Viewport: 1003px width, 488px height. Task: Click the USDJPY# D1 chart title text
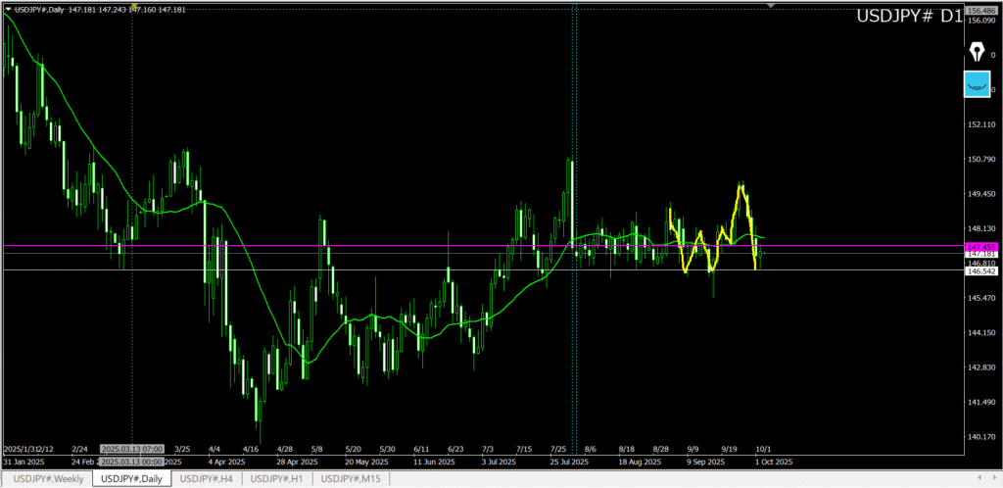(x=907, y=17)
